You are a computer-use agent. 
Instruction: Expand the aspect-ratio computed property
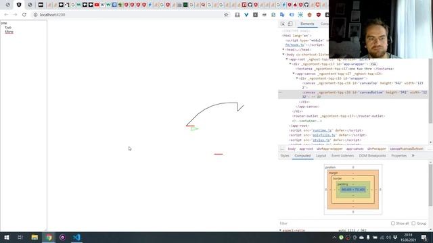[281, 230]
